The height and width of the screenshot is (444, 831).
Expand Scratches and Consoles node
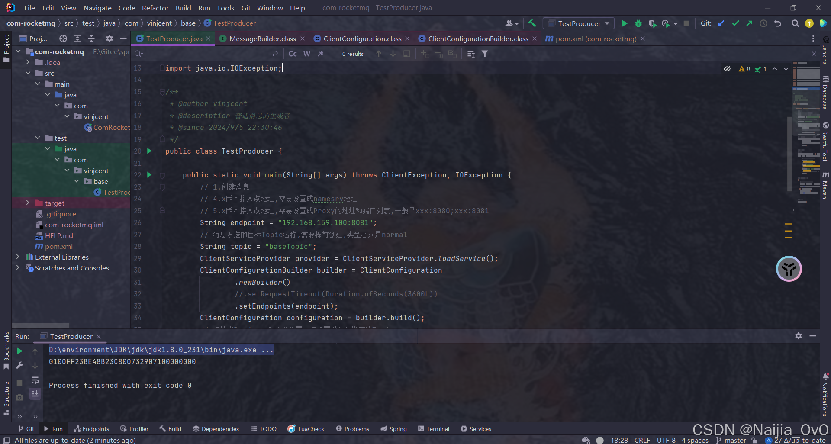(18, 268)
